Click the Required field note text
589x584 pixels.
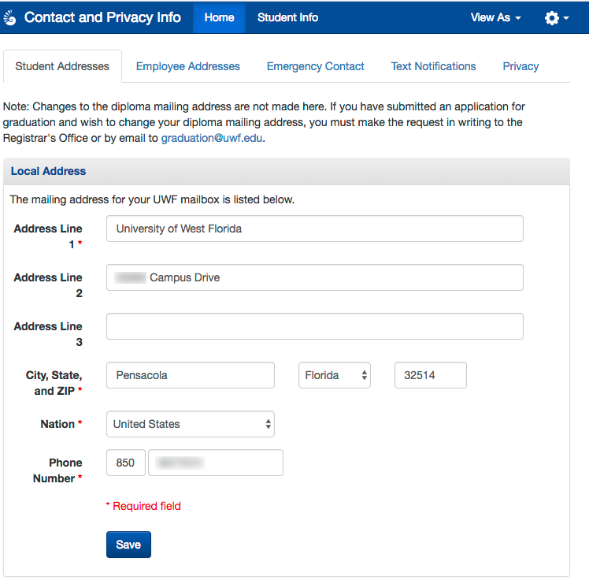[x=143, y=506]
